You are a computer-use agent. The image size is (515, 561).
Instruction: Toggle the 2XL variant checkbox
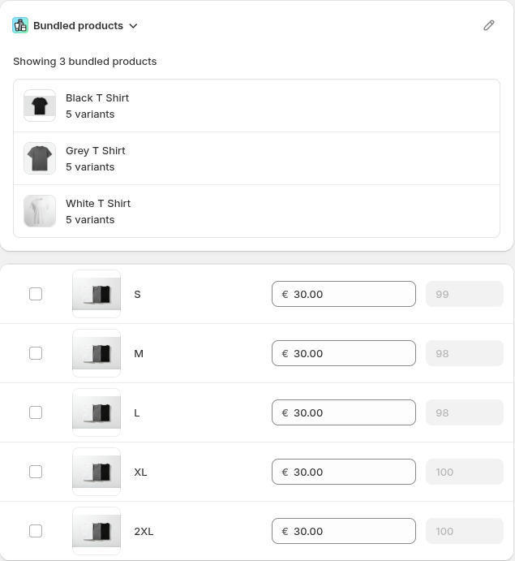pyautogui.click(x=36, y=531)
